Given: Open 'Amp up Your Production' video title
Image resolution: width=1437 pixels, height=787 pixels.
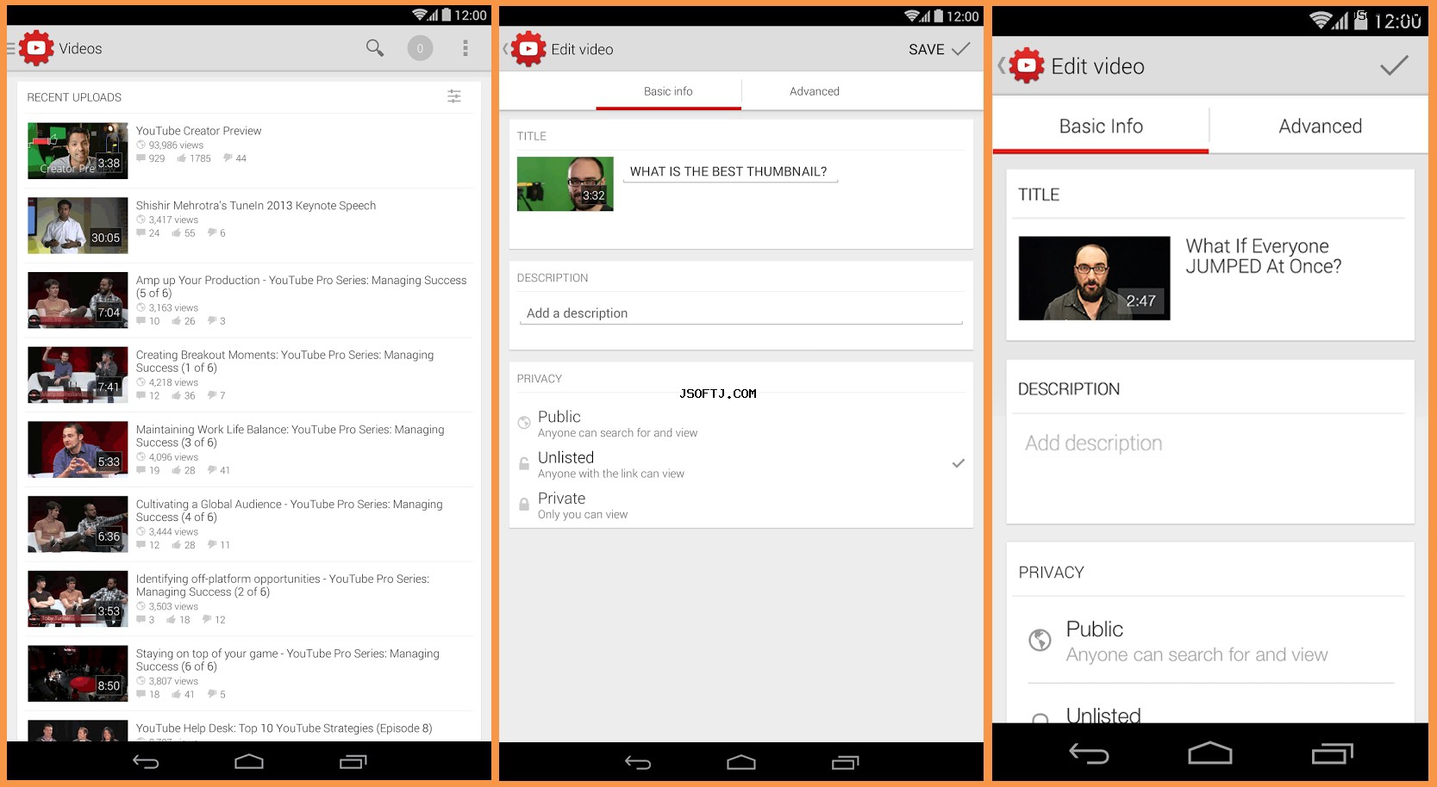Looking at the screenshot, I should (301, 287).
